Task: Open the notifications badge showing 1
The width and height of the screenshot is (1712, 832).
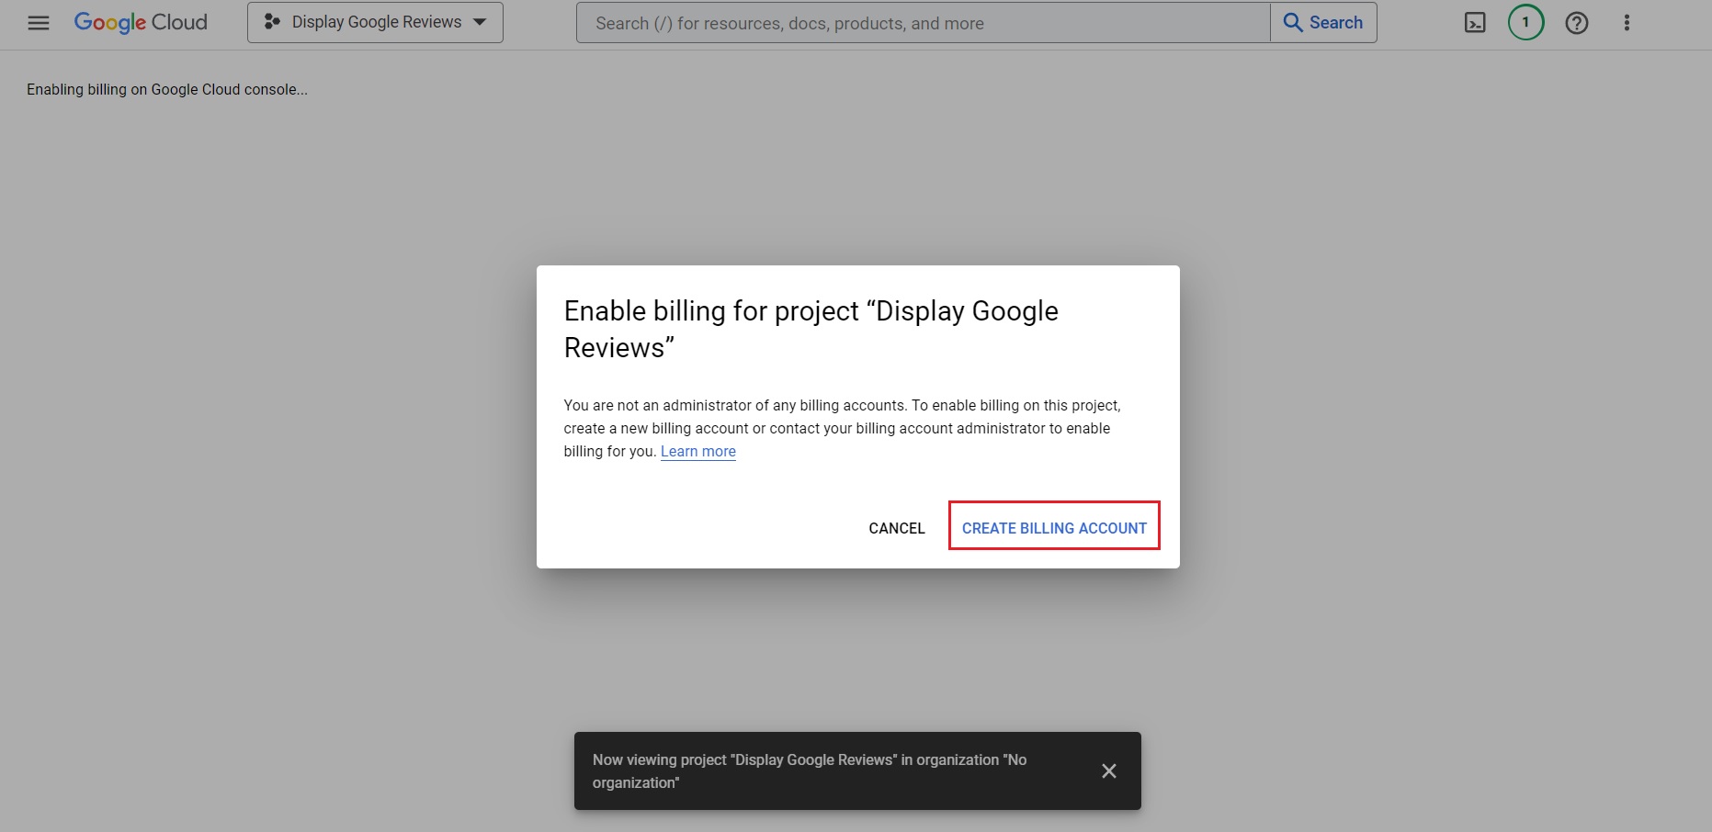Action: click(x=1525, y=23)
